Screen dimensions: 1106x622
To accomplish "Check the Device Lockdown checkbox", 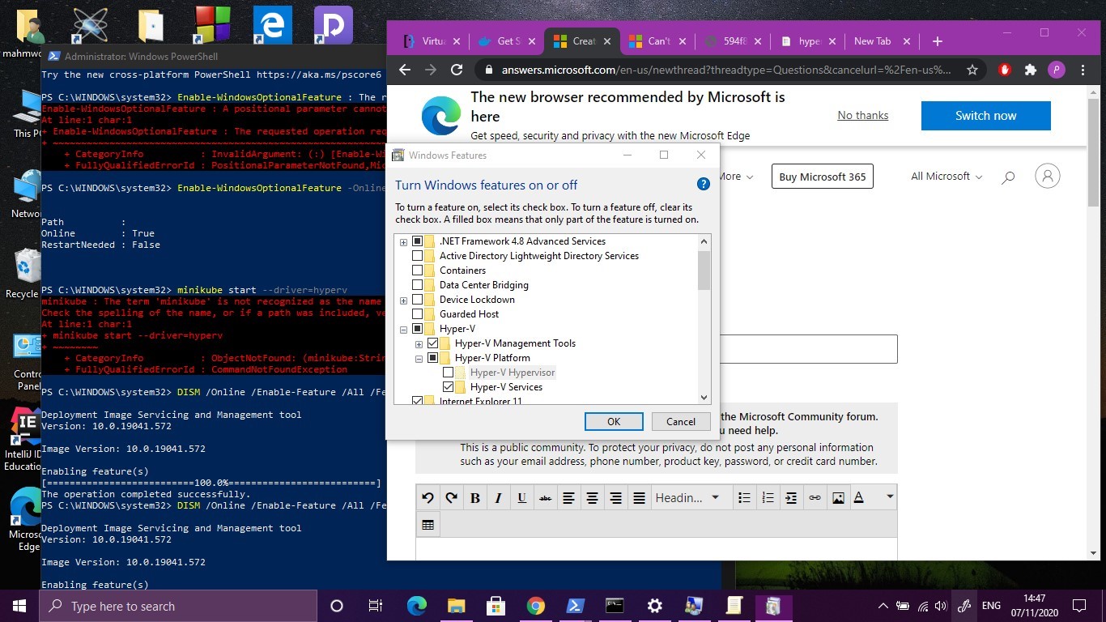I will click(x=418, y=300).
